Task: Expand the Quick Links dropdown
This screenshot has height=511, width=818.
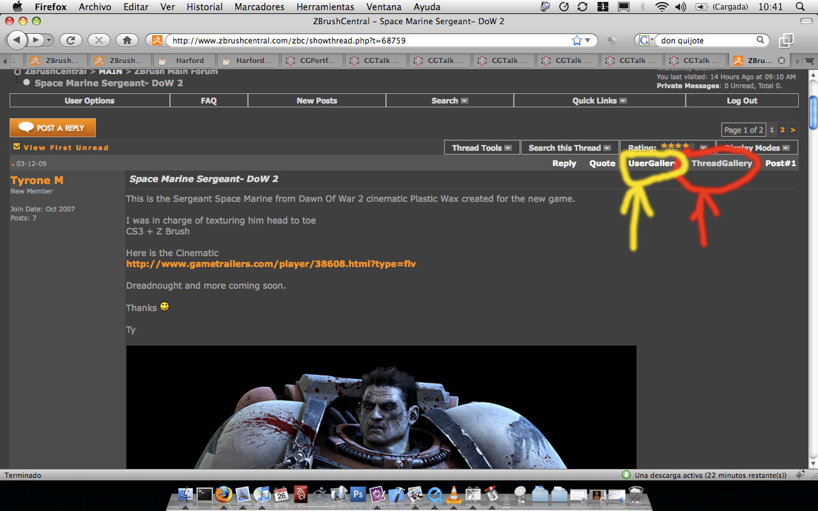Action: point(623,101)
